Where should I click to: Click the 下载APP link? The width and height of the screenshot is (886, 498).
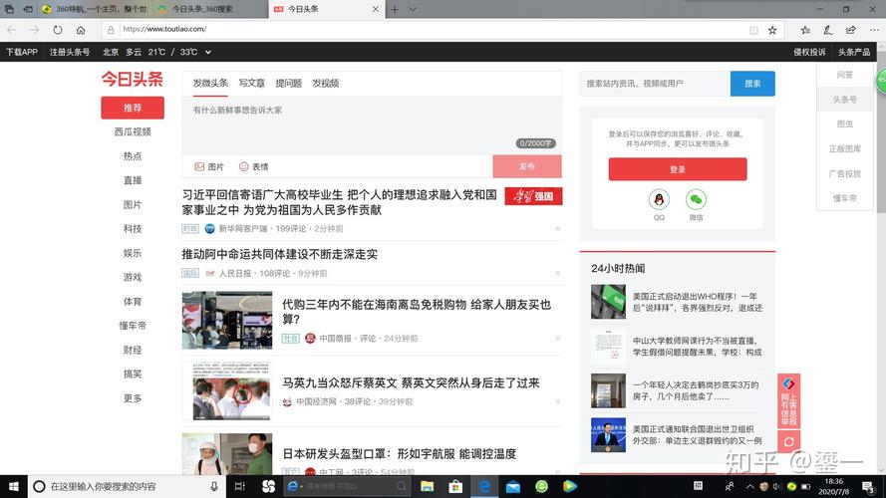click(x=22, y=52)
